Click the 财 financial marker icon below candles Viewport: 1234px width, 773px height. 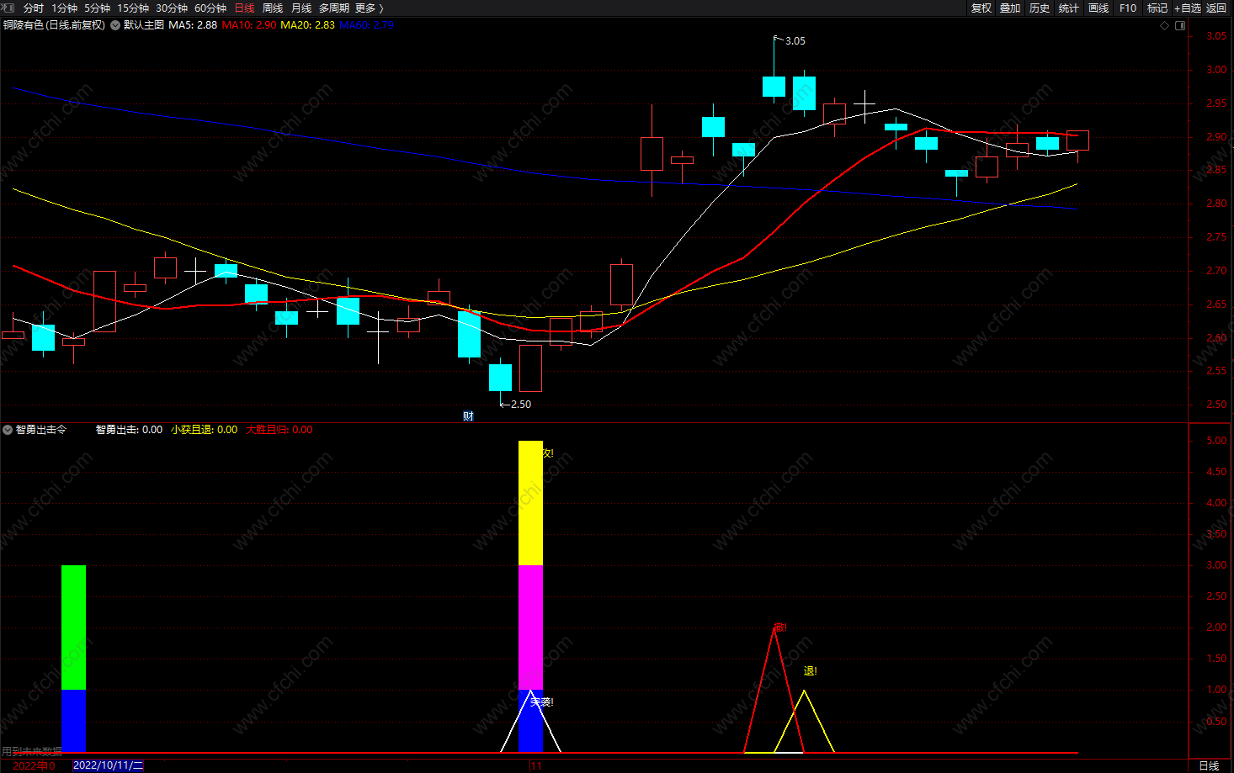[468, 416]
